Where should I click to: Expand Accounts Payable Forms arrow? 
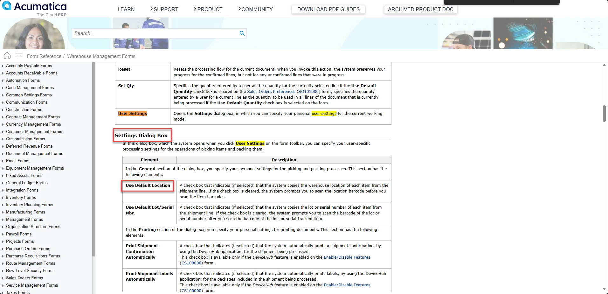coord(3,66)
